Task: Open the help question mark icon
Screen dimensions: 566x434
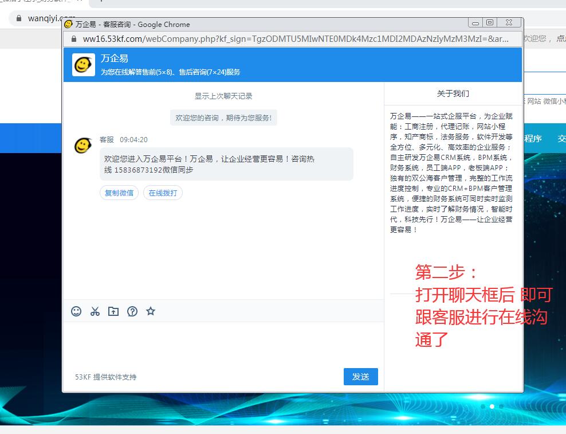Action: pyautogui.click(x=132, y=311)
